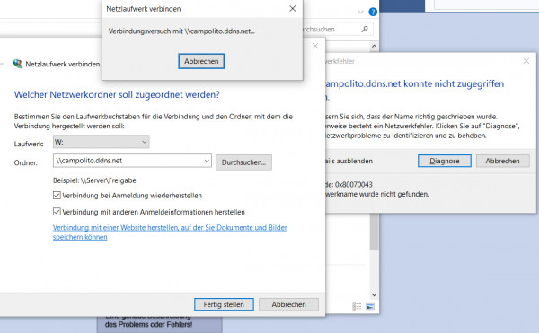Click the Diagnose button in the error dialog

click(445, 161)
